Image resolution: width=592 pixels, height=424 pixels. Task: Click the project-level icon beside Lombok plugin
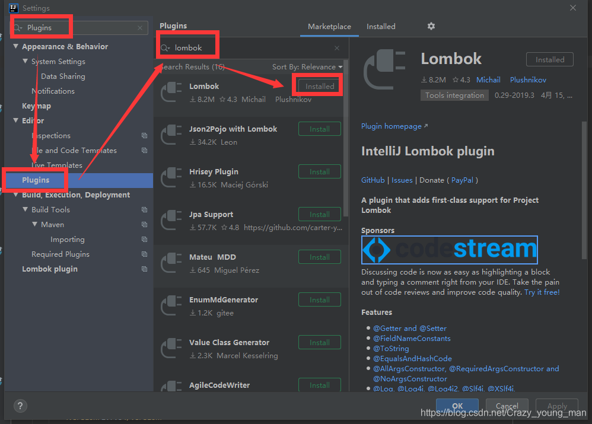click(144, 269)
